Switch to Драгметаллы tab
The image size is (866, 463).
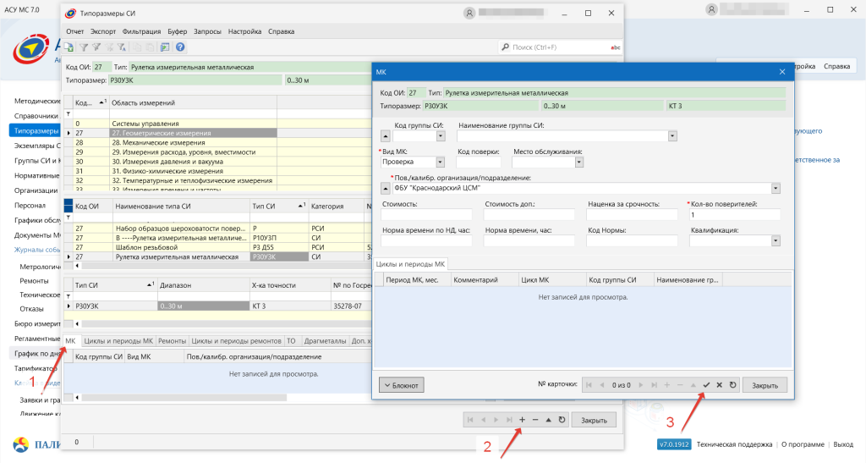tap(325, 341)
